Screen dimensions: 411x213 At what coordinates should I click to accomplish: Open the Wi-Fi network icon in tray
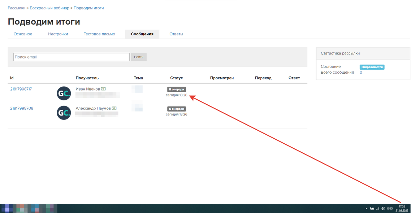tap(378, 209)
